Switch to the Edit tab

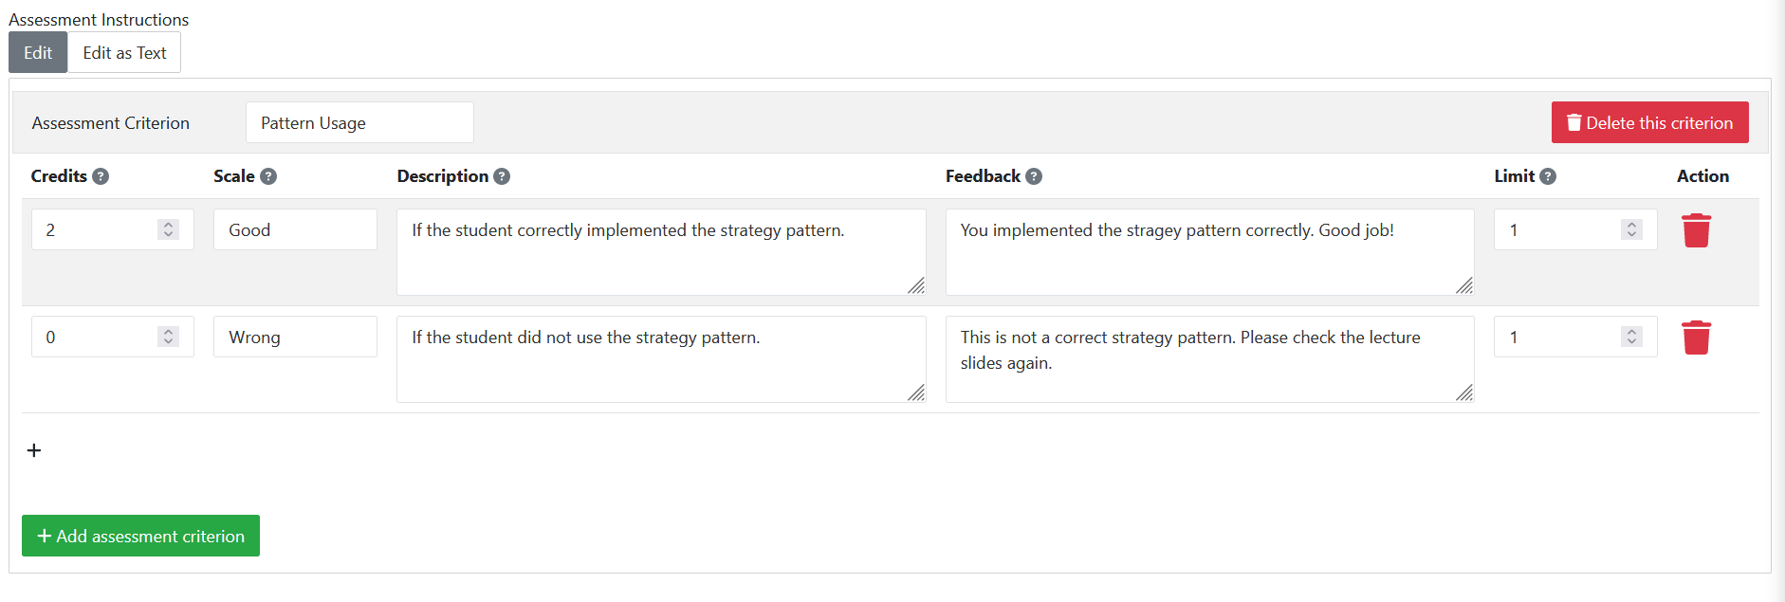(38, 53)
